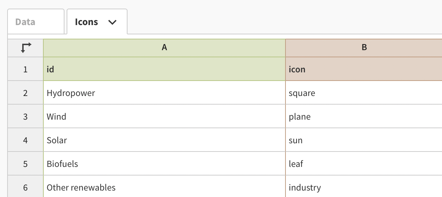
Task: Select the Hydropower cell
Action: [164, 93]
